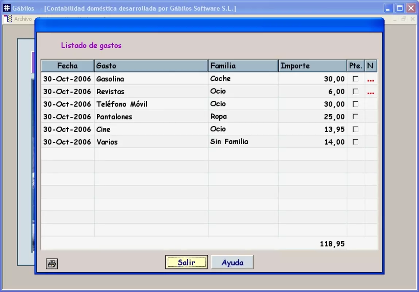Screen dimensions: 419x292
Task: Click the Ocio family of Cine row
Action: (243, 129)
